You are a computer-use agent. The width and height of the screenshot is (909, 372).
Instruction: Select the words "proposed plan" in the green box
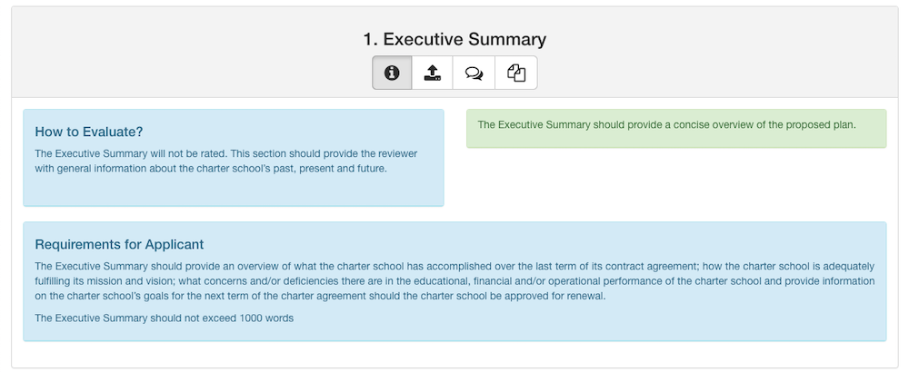tap(825, 124)
